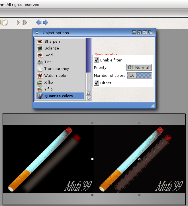Toggle the Dither checkbox
The image size is (188, 206).
(97, 83)
